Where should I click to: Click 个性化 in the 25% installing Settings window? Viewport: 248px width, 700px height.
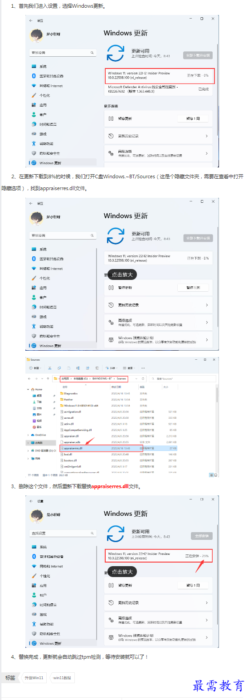point(44,576)
